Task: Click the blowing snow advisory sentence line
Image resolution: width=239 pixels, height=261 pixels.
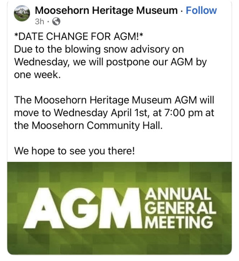Action: [99, 50]
